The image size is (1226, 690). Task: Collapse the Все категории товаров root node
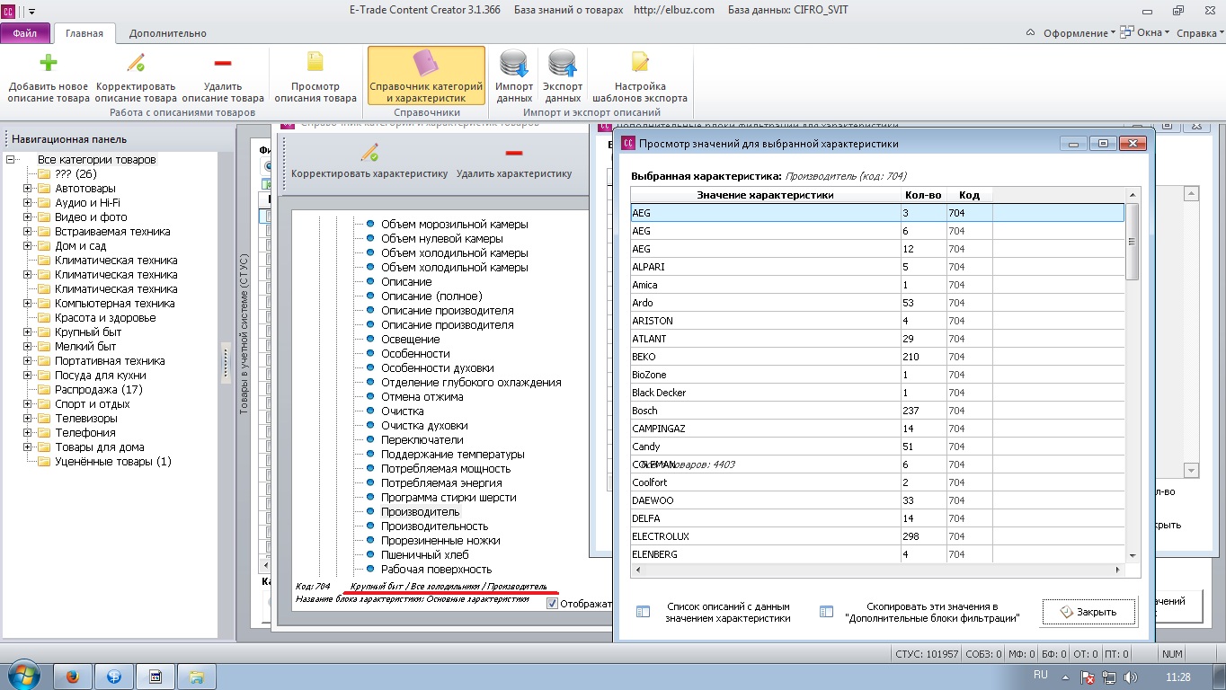(11, 160)
